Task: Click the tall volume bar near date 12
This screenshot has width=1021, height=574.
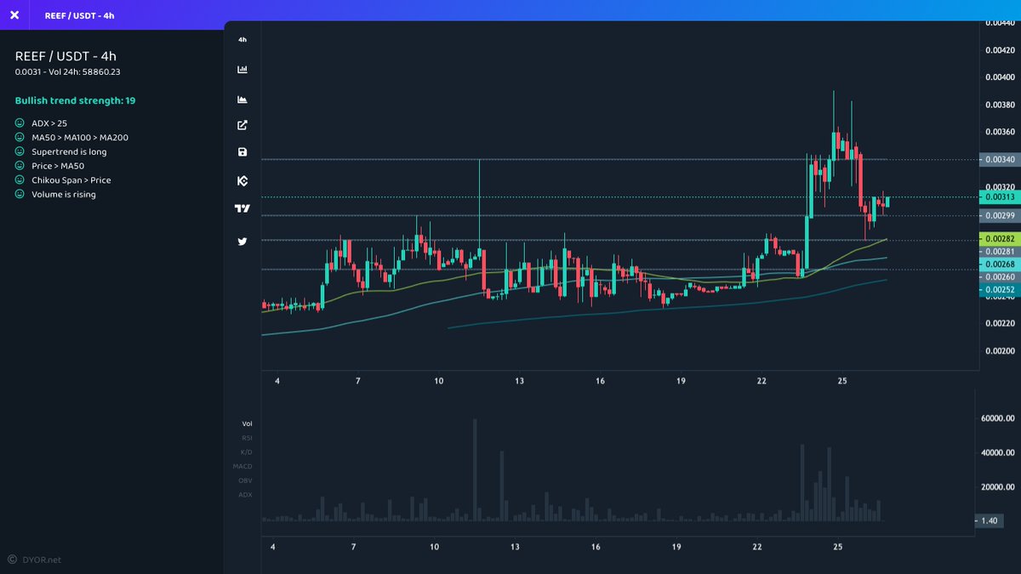Action: click(475, 469)
